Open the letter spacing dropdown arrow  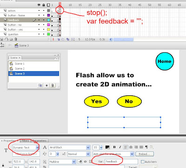[x=58, y=154]
